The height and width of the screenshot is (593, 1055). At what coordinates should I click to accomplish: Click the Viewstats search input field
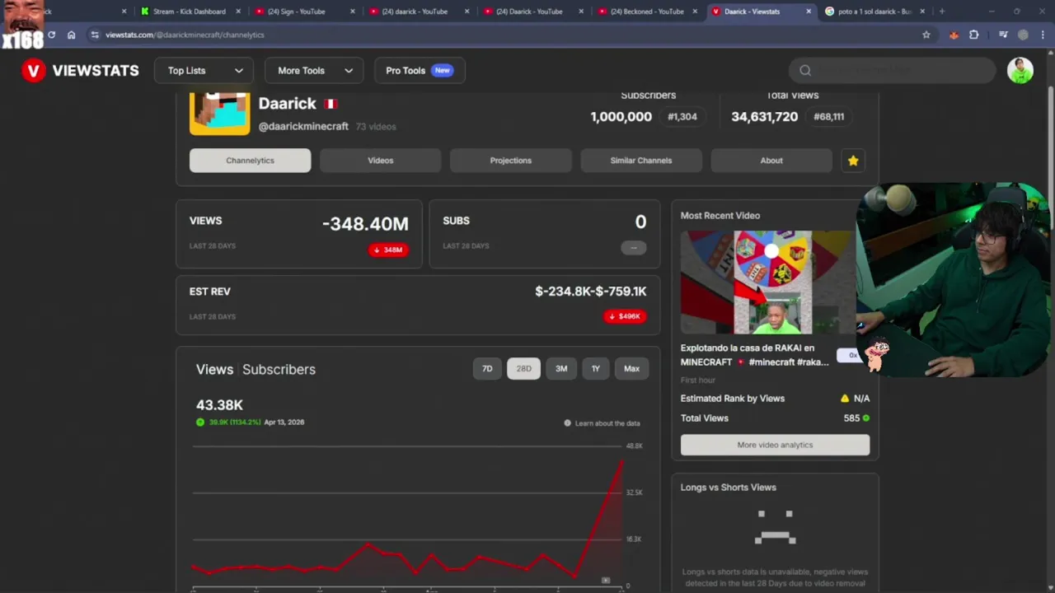coord(893,71)
